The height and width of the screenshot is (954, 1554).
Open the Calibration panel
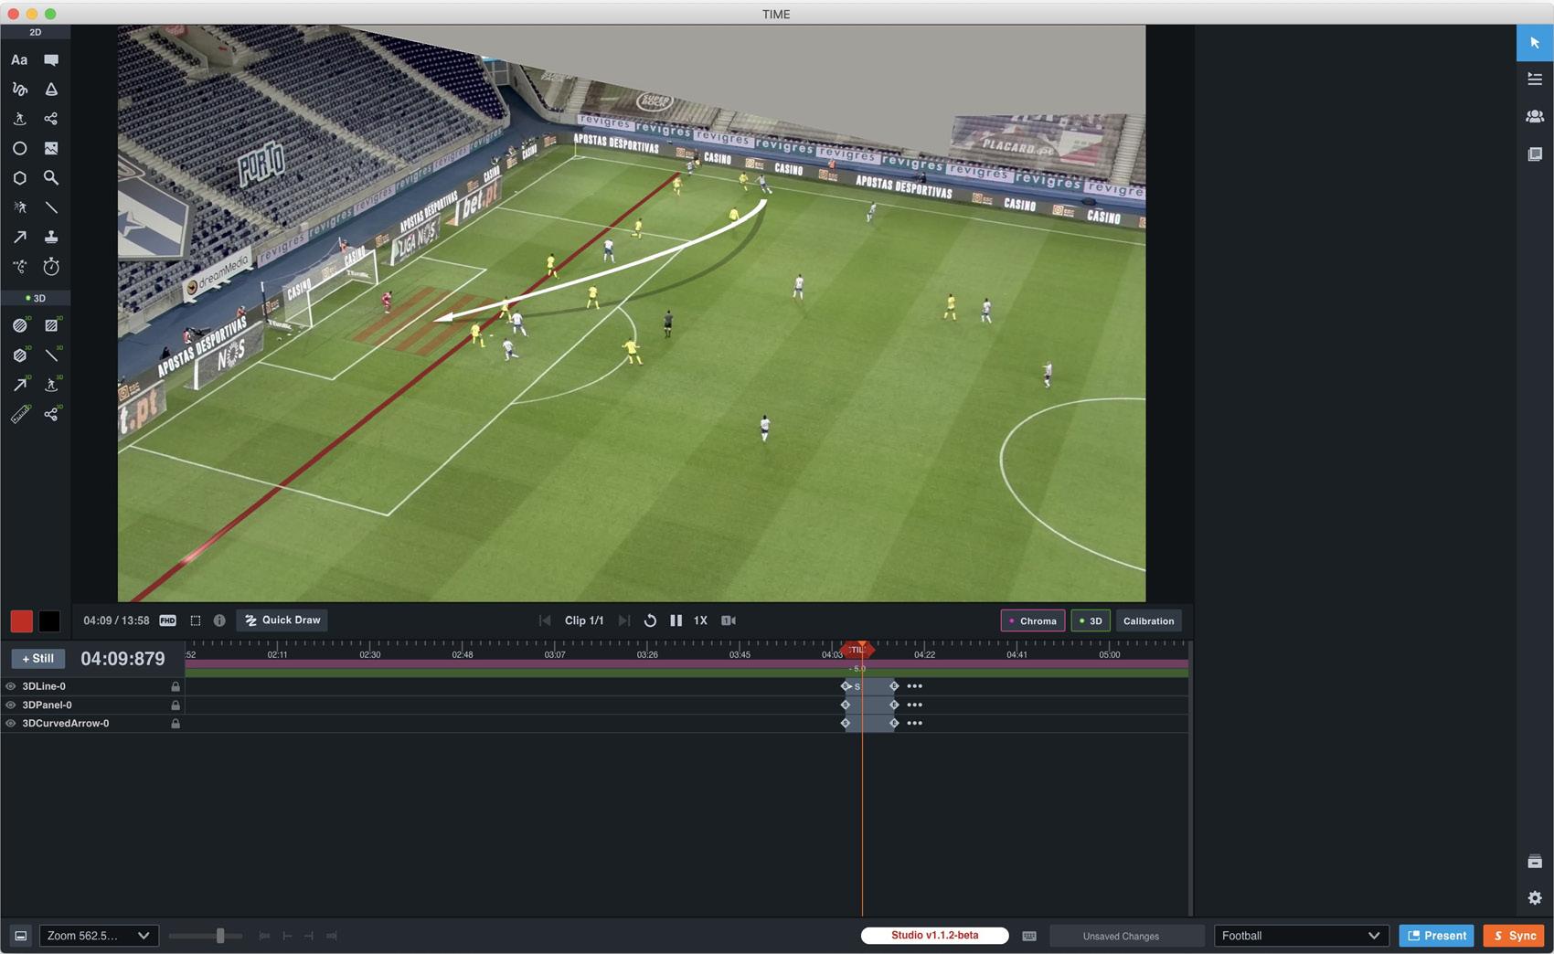point(1148,621)
